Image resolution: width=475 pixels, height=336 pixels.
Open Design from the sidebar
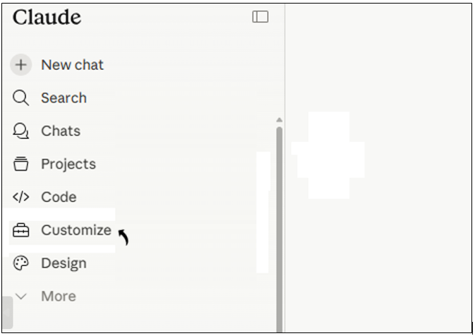tap(64, 263)
